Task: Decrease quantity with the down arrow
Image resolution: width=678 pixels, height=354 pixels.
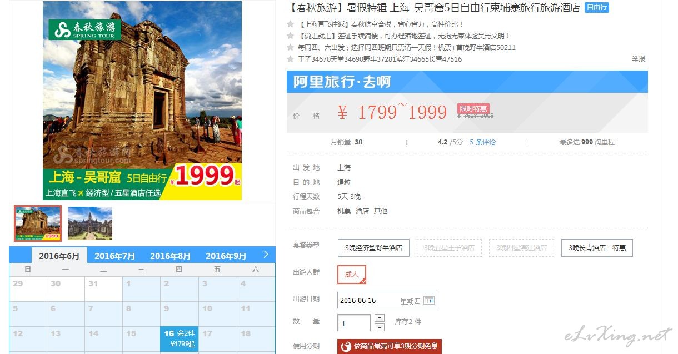Action: coord(380,327)
